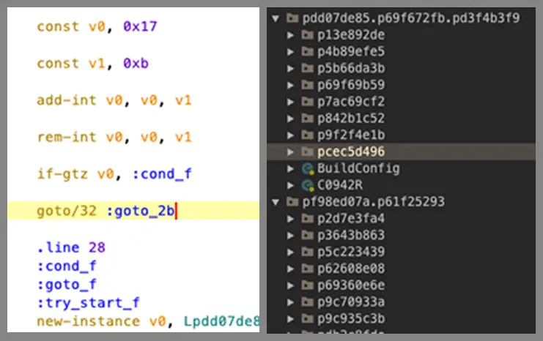This screenshot has height=341, width=543.
Task: Click the pdd07de85.p69f672fb.pd3f4b3f9 package folder icon
Action: point(292,18)
